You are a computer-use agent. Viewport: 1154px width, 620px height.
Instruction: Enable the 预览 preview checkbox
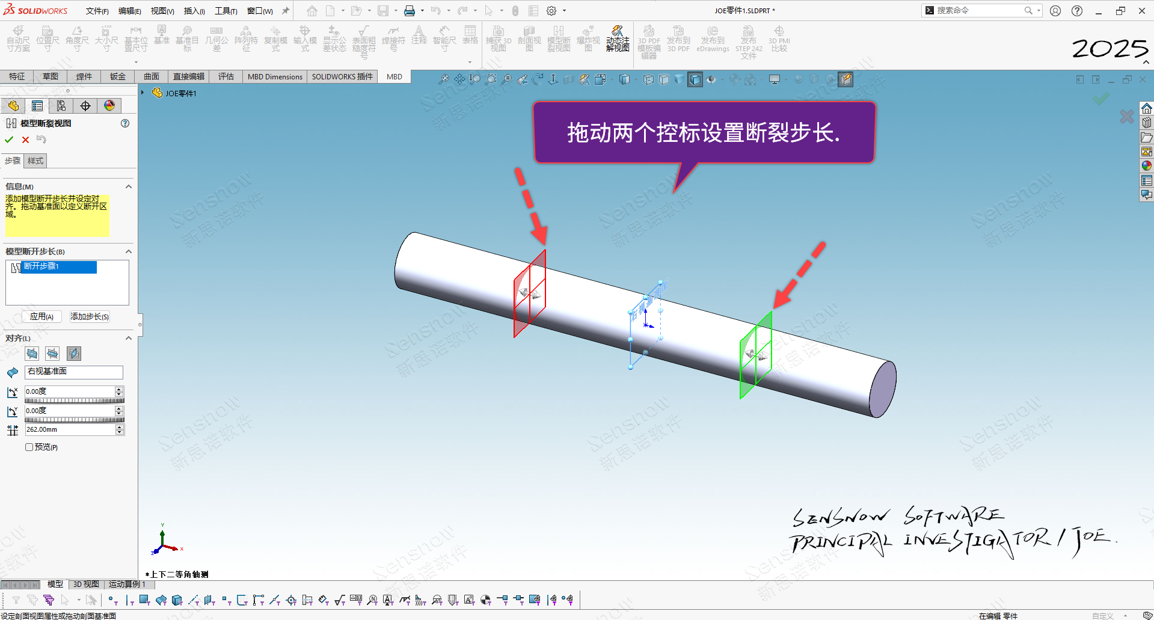pos(29,447)
